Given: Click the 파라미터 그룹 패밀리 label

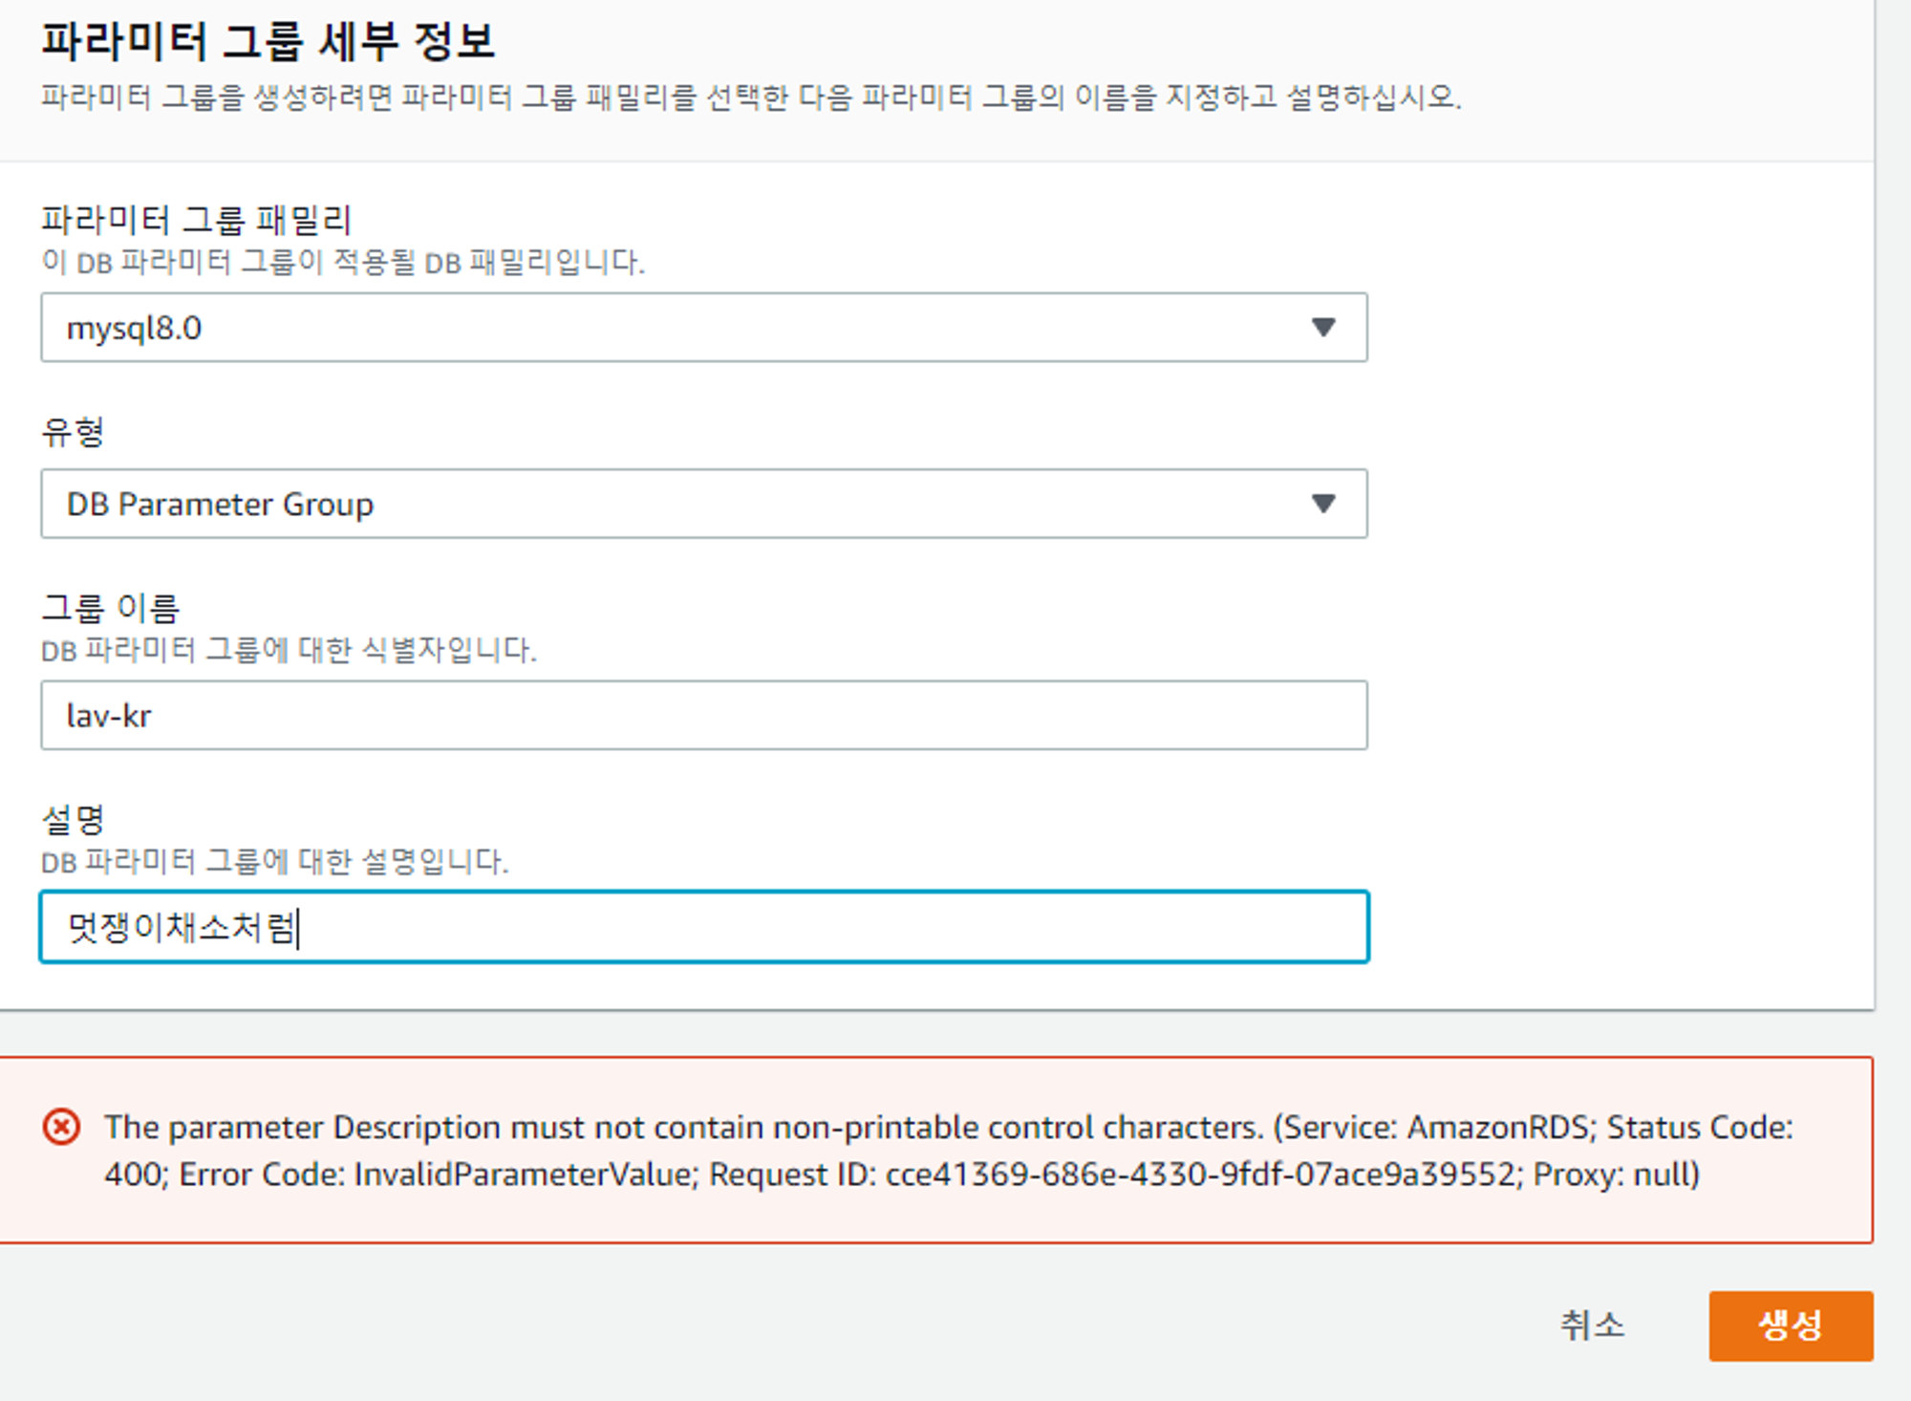Looking at the screenshot, I should pyautogui.click(x=197, y=220).
